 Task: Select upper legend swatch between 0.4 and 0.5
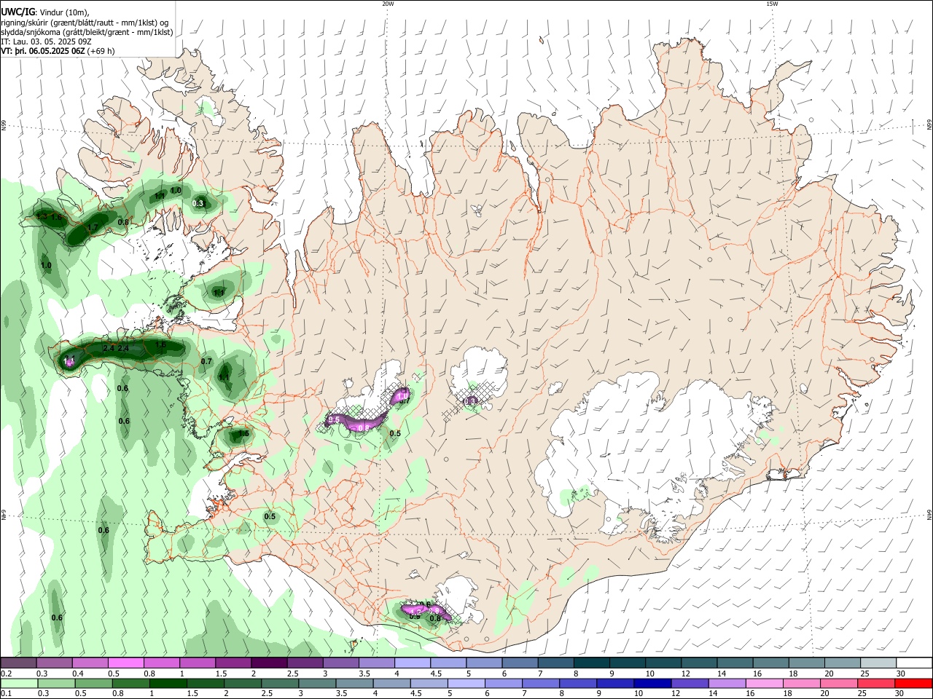click(90, 663)
